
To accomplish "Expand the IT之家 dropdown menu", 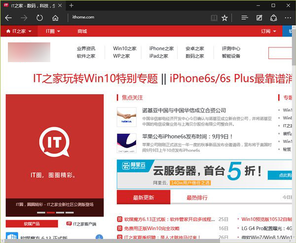I will pos(19,31).
